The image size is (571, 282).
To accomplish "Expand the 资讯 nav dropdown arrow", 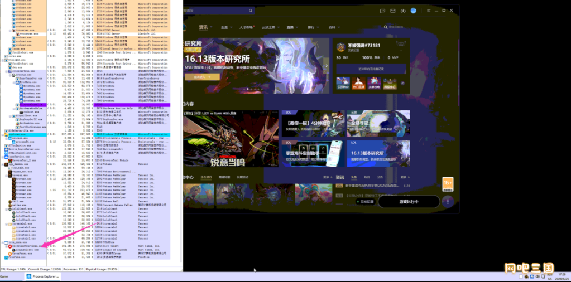I will [210, 27].
